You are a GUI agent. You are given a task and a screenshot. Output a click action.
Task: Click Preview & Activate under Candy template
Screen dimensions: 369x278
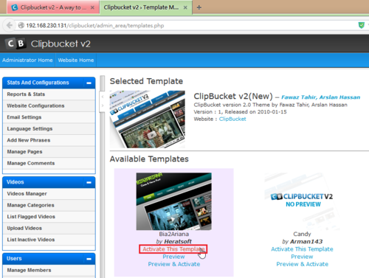[302, 264]
